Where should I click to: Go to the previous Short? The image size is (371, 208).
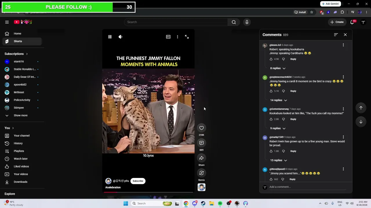point(361,108)
